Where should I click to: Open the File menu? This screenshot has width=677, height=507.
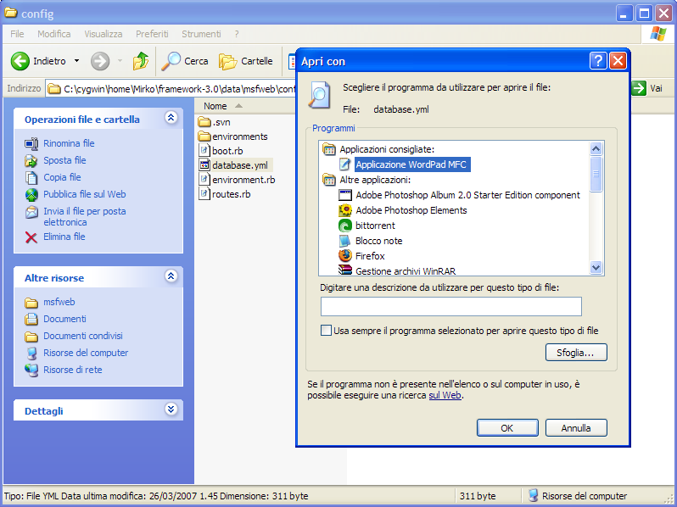tap(17, 34)
